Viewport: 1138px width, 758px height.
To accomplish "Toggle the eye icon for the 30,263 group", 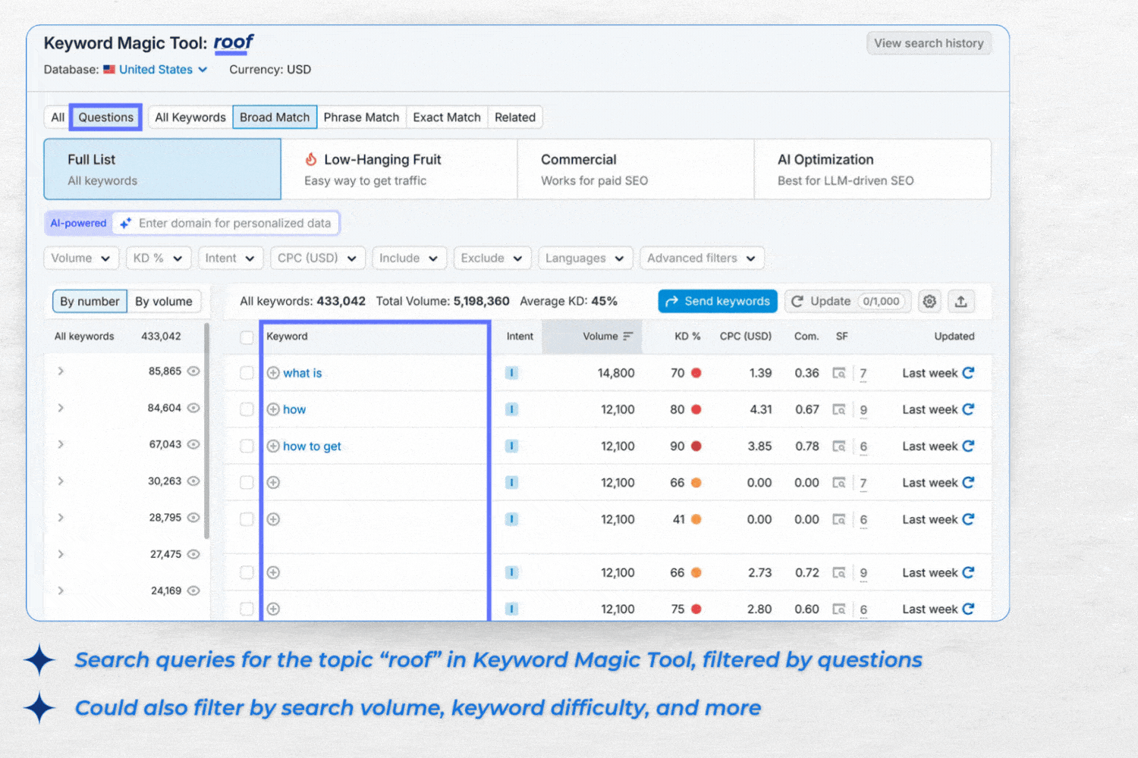I will (193, 481).
